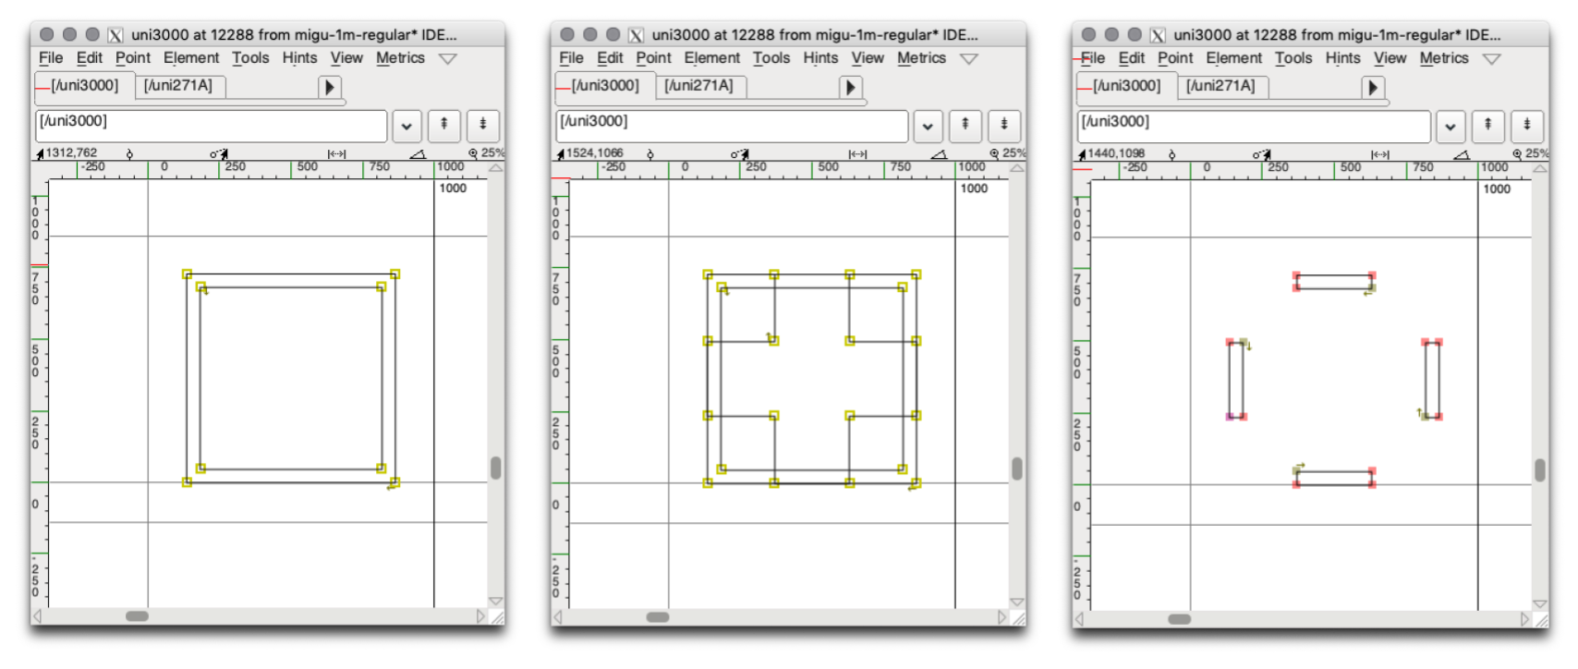Click the down-arrow button beside the right window's word field
Screen dimensions: 1578x669
tap(1527, 125)
